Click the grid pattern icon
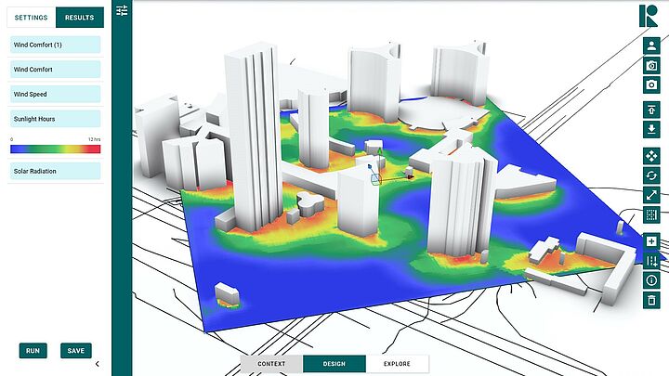Screen dimensions: 669x376 [651, 214]
